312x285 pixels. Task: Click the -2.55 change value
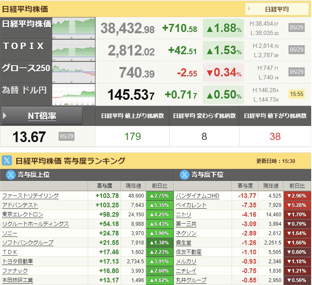click(x=187, y=73)
